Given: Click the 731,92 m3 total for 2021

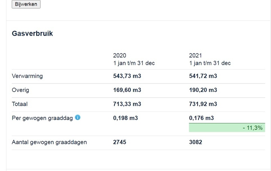Looking at the screenshot, I should [203, 104].
